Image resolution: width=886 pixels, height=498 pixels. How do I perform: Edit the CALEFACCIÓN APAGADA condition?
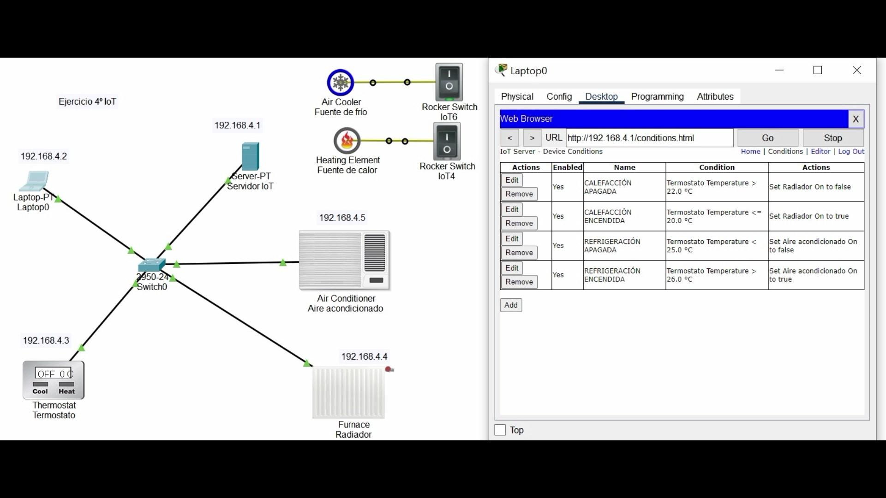click(512, 180)
